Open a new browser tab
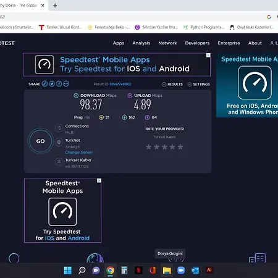 point(55,6)
